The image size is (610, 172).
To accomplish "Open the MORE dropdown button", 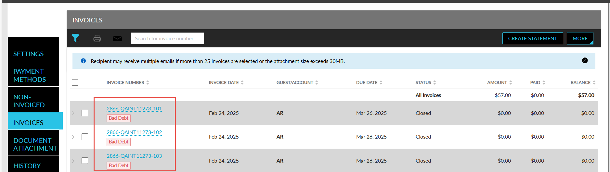I will coord(580,38).
